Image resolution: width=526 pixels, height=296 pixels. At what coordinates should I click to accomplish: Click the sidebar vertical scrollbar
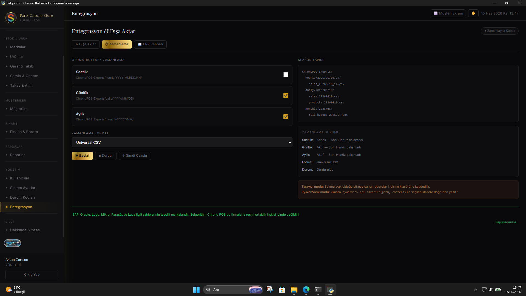click(x=63, y=146)
